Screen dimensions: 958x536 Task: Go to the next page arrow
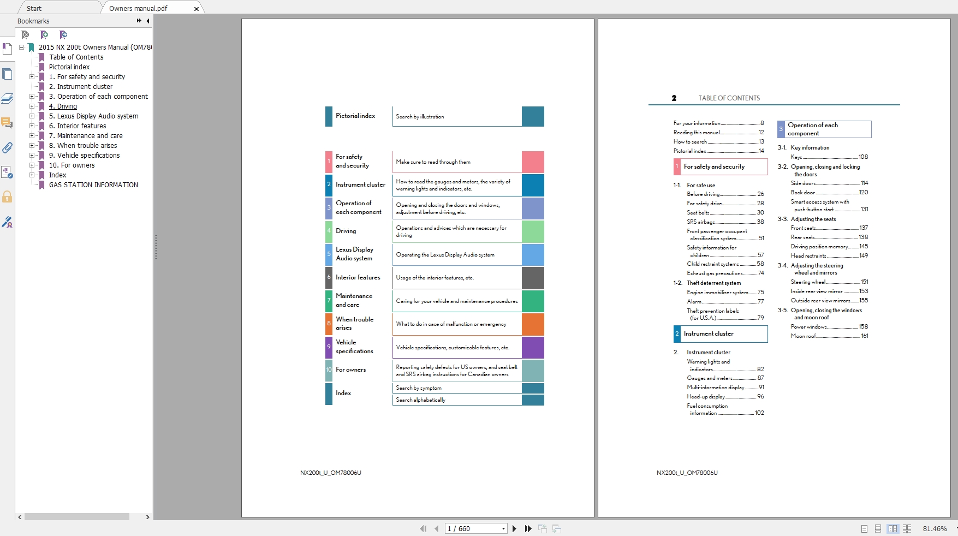click(x=514, y=528)
